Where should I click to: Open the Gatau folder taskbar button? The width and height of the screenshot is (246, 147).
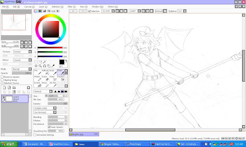pyautogui.click(x=86, y=144)
